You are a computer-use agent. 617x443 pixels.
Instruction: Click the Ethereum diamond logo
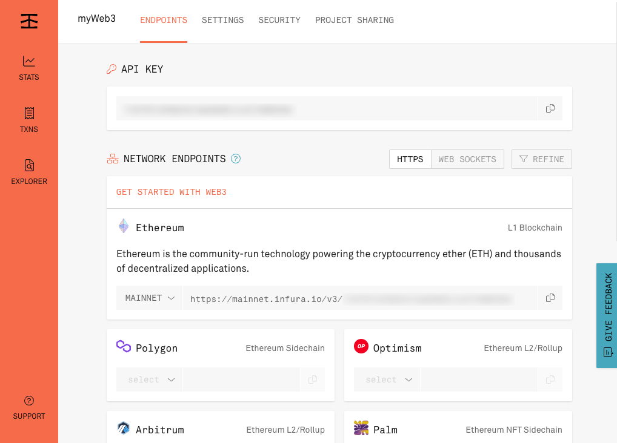coord(124,226)
